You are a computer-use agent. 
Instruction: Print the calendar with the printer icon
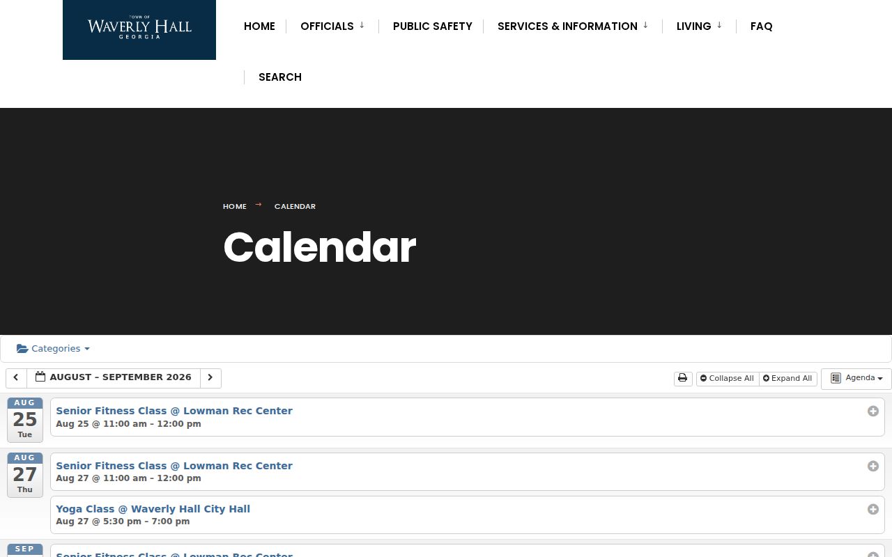point(683,378)
